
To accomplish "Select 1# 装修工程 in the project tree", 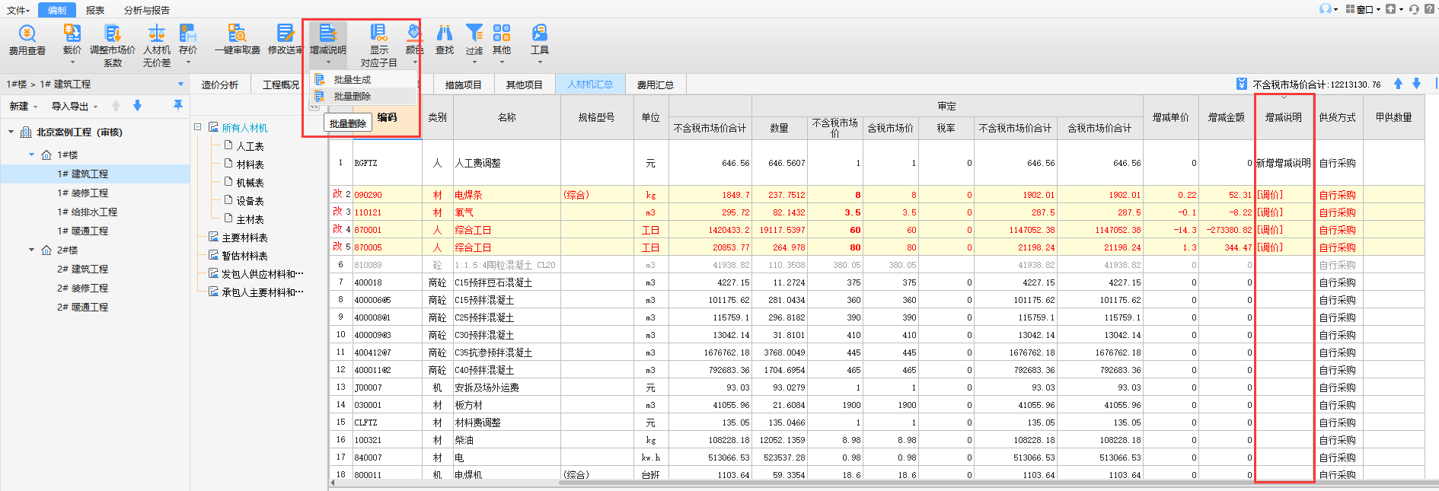I will (82, 193).
